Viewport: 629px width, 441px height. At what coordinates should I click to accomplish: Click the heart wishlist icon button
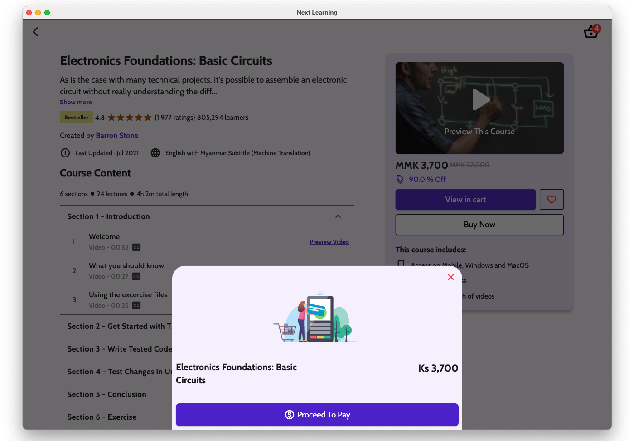pos(552,200)
